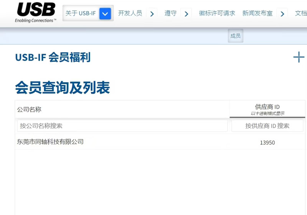Expand the chevron next to 新闻发布室
The width and height of the screenshot is (307, 215).
pyautogui.click(x=282, y=14)
